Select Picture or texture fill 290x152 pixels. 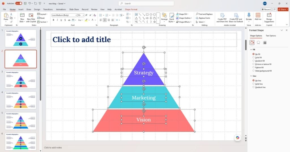click(x=262, y=64)
